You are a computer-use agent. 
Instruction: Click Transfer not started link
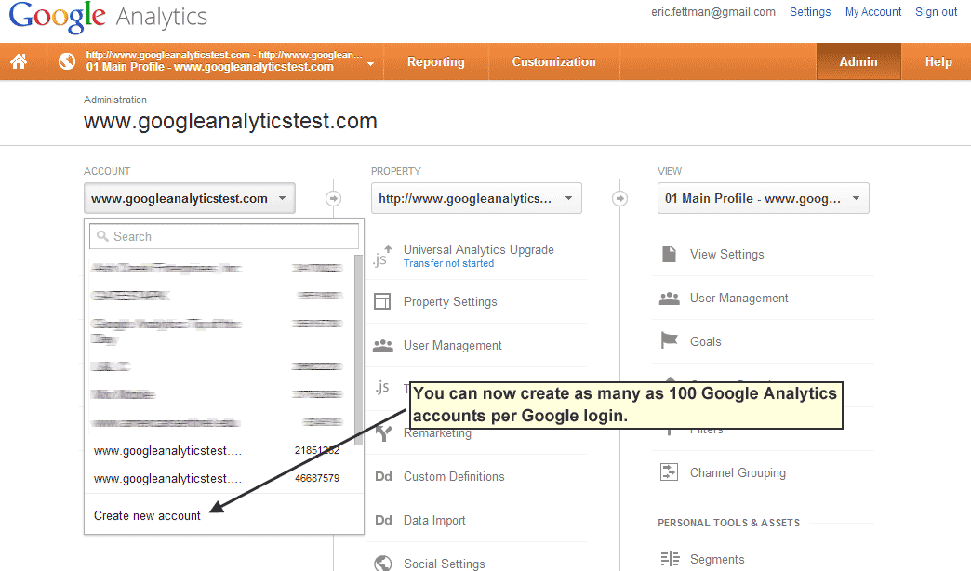(449, 263)
